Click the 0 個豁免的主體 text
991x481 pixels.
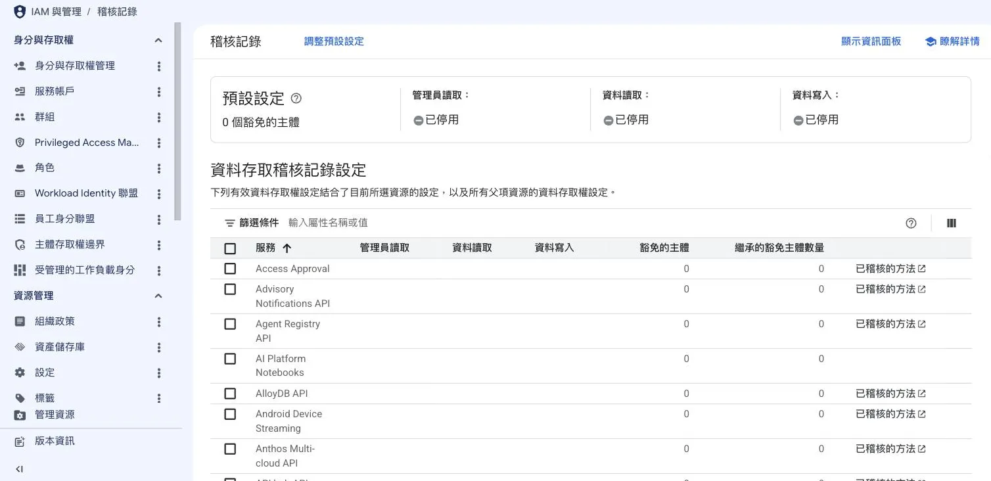pyautogui.click(x=261, y=122)
